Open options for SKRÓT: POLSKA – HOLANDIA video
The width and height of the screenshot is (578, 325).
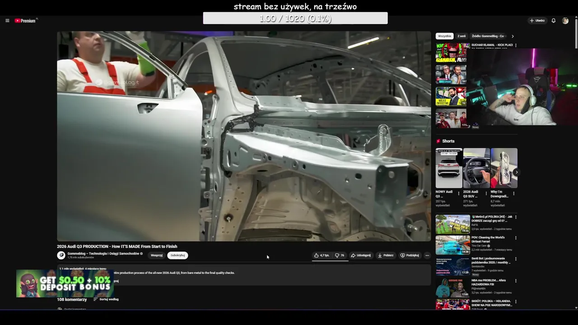tap(516, 302)
